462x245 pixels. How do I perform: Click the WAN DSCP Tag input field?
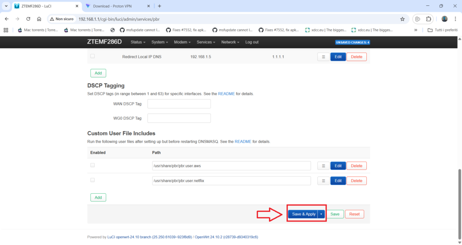click(x=179, y=104)
